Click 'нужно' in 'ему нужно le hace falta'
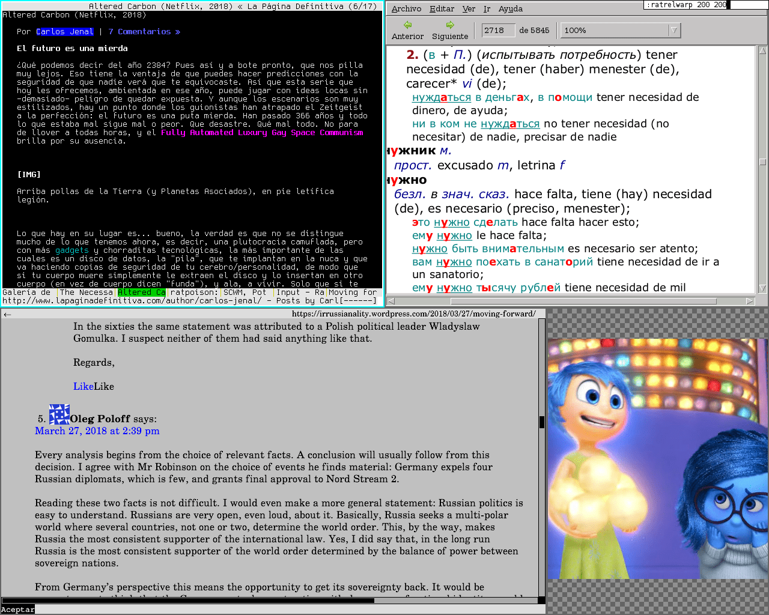This screenshot has width=769, height=615. [x=454, y=235]
